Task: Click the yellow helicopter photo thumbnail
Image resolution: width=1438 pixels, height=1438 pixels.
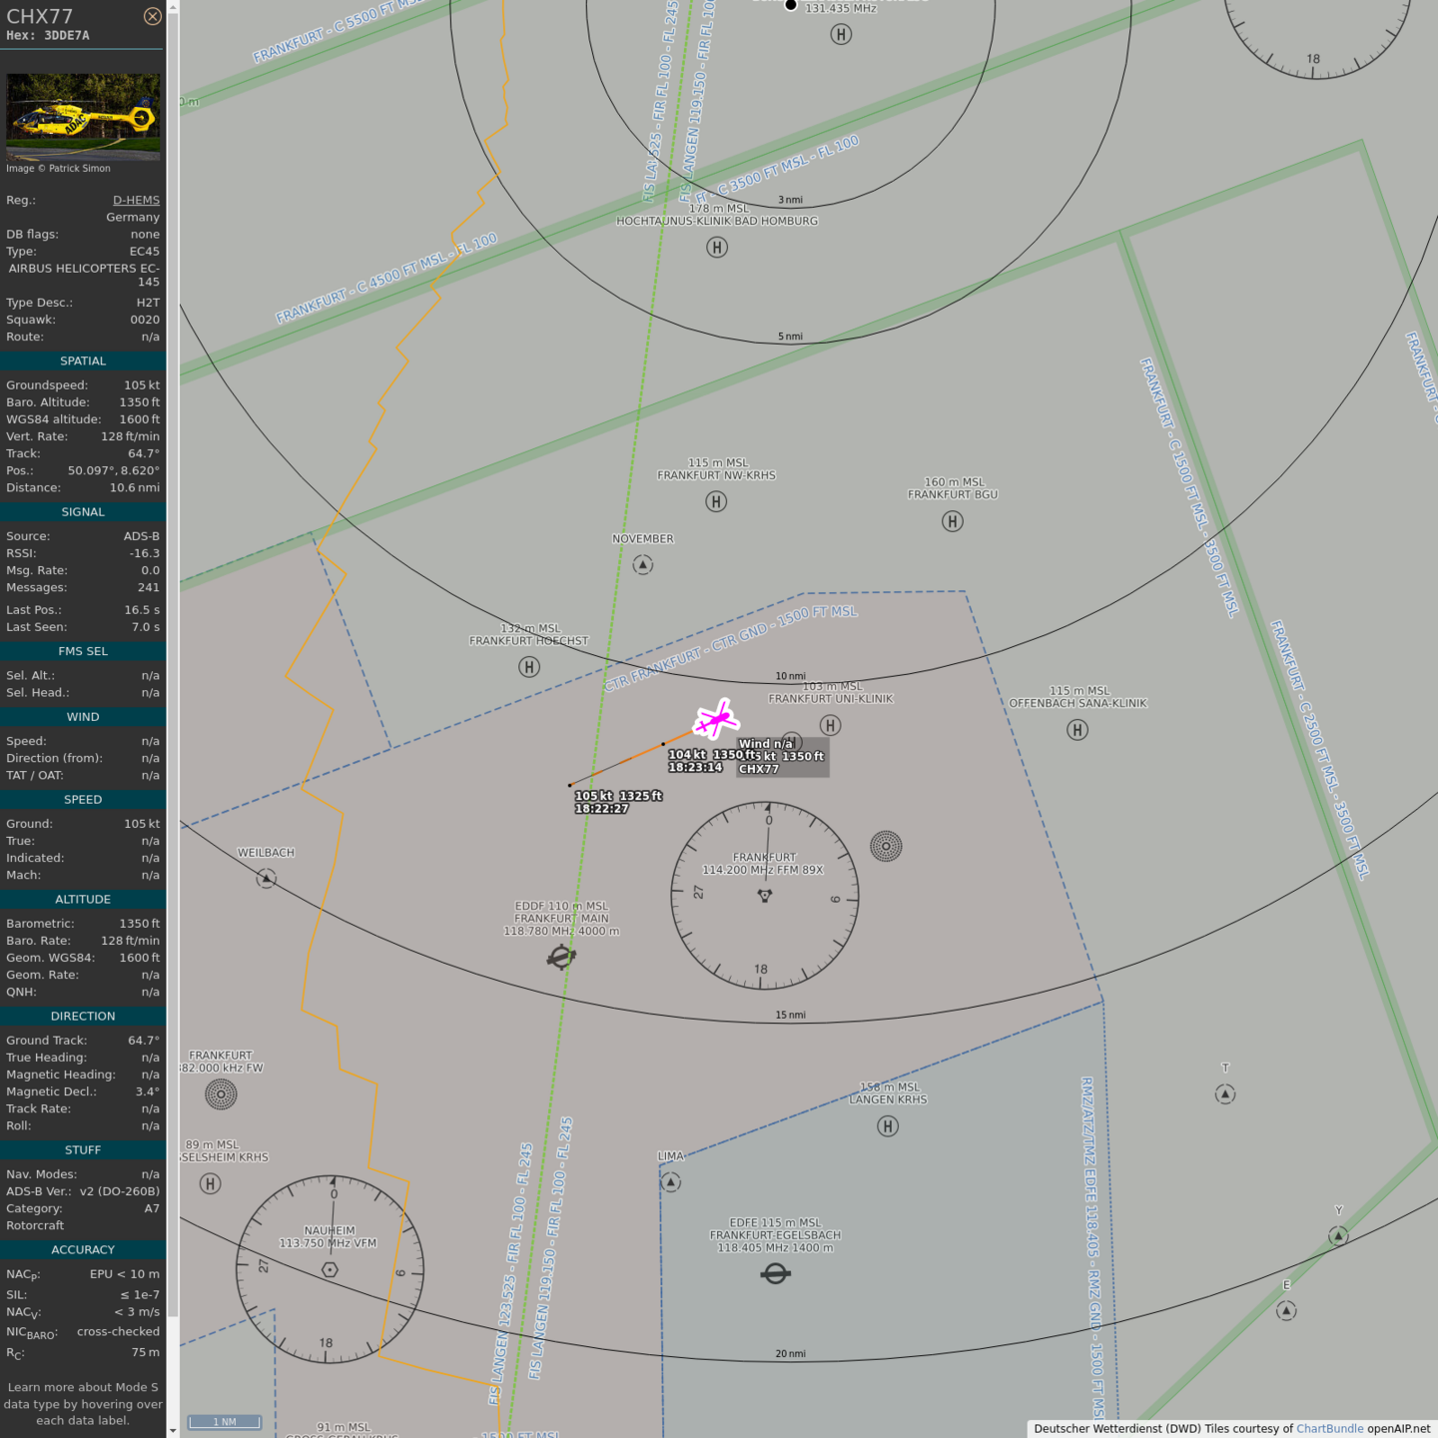Action: 83,116
